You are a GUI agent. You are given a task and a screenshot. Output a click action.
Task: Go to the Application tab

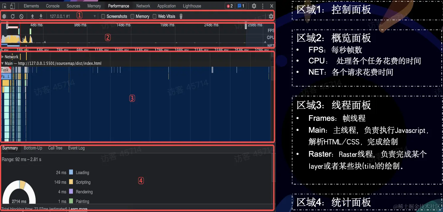coord(167,6)
